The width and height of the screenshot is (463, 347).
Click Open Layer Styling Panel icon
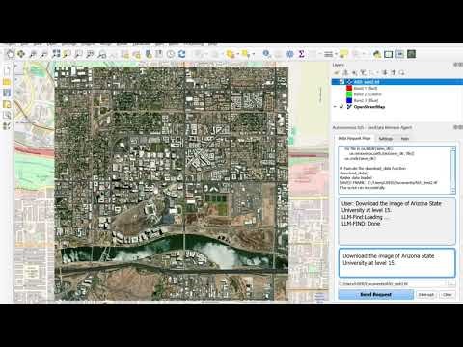[x=338, y=73]
